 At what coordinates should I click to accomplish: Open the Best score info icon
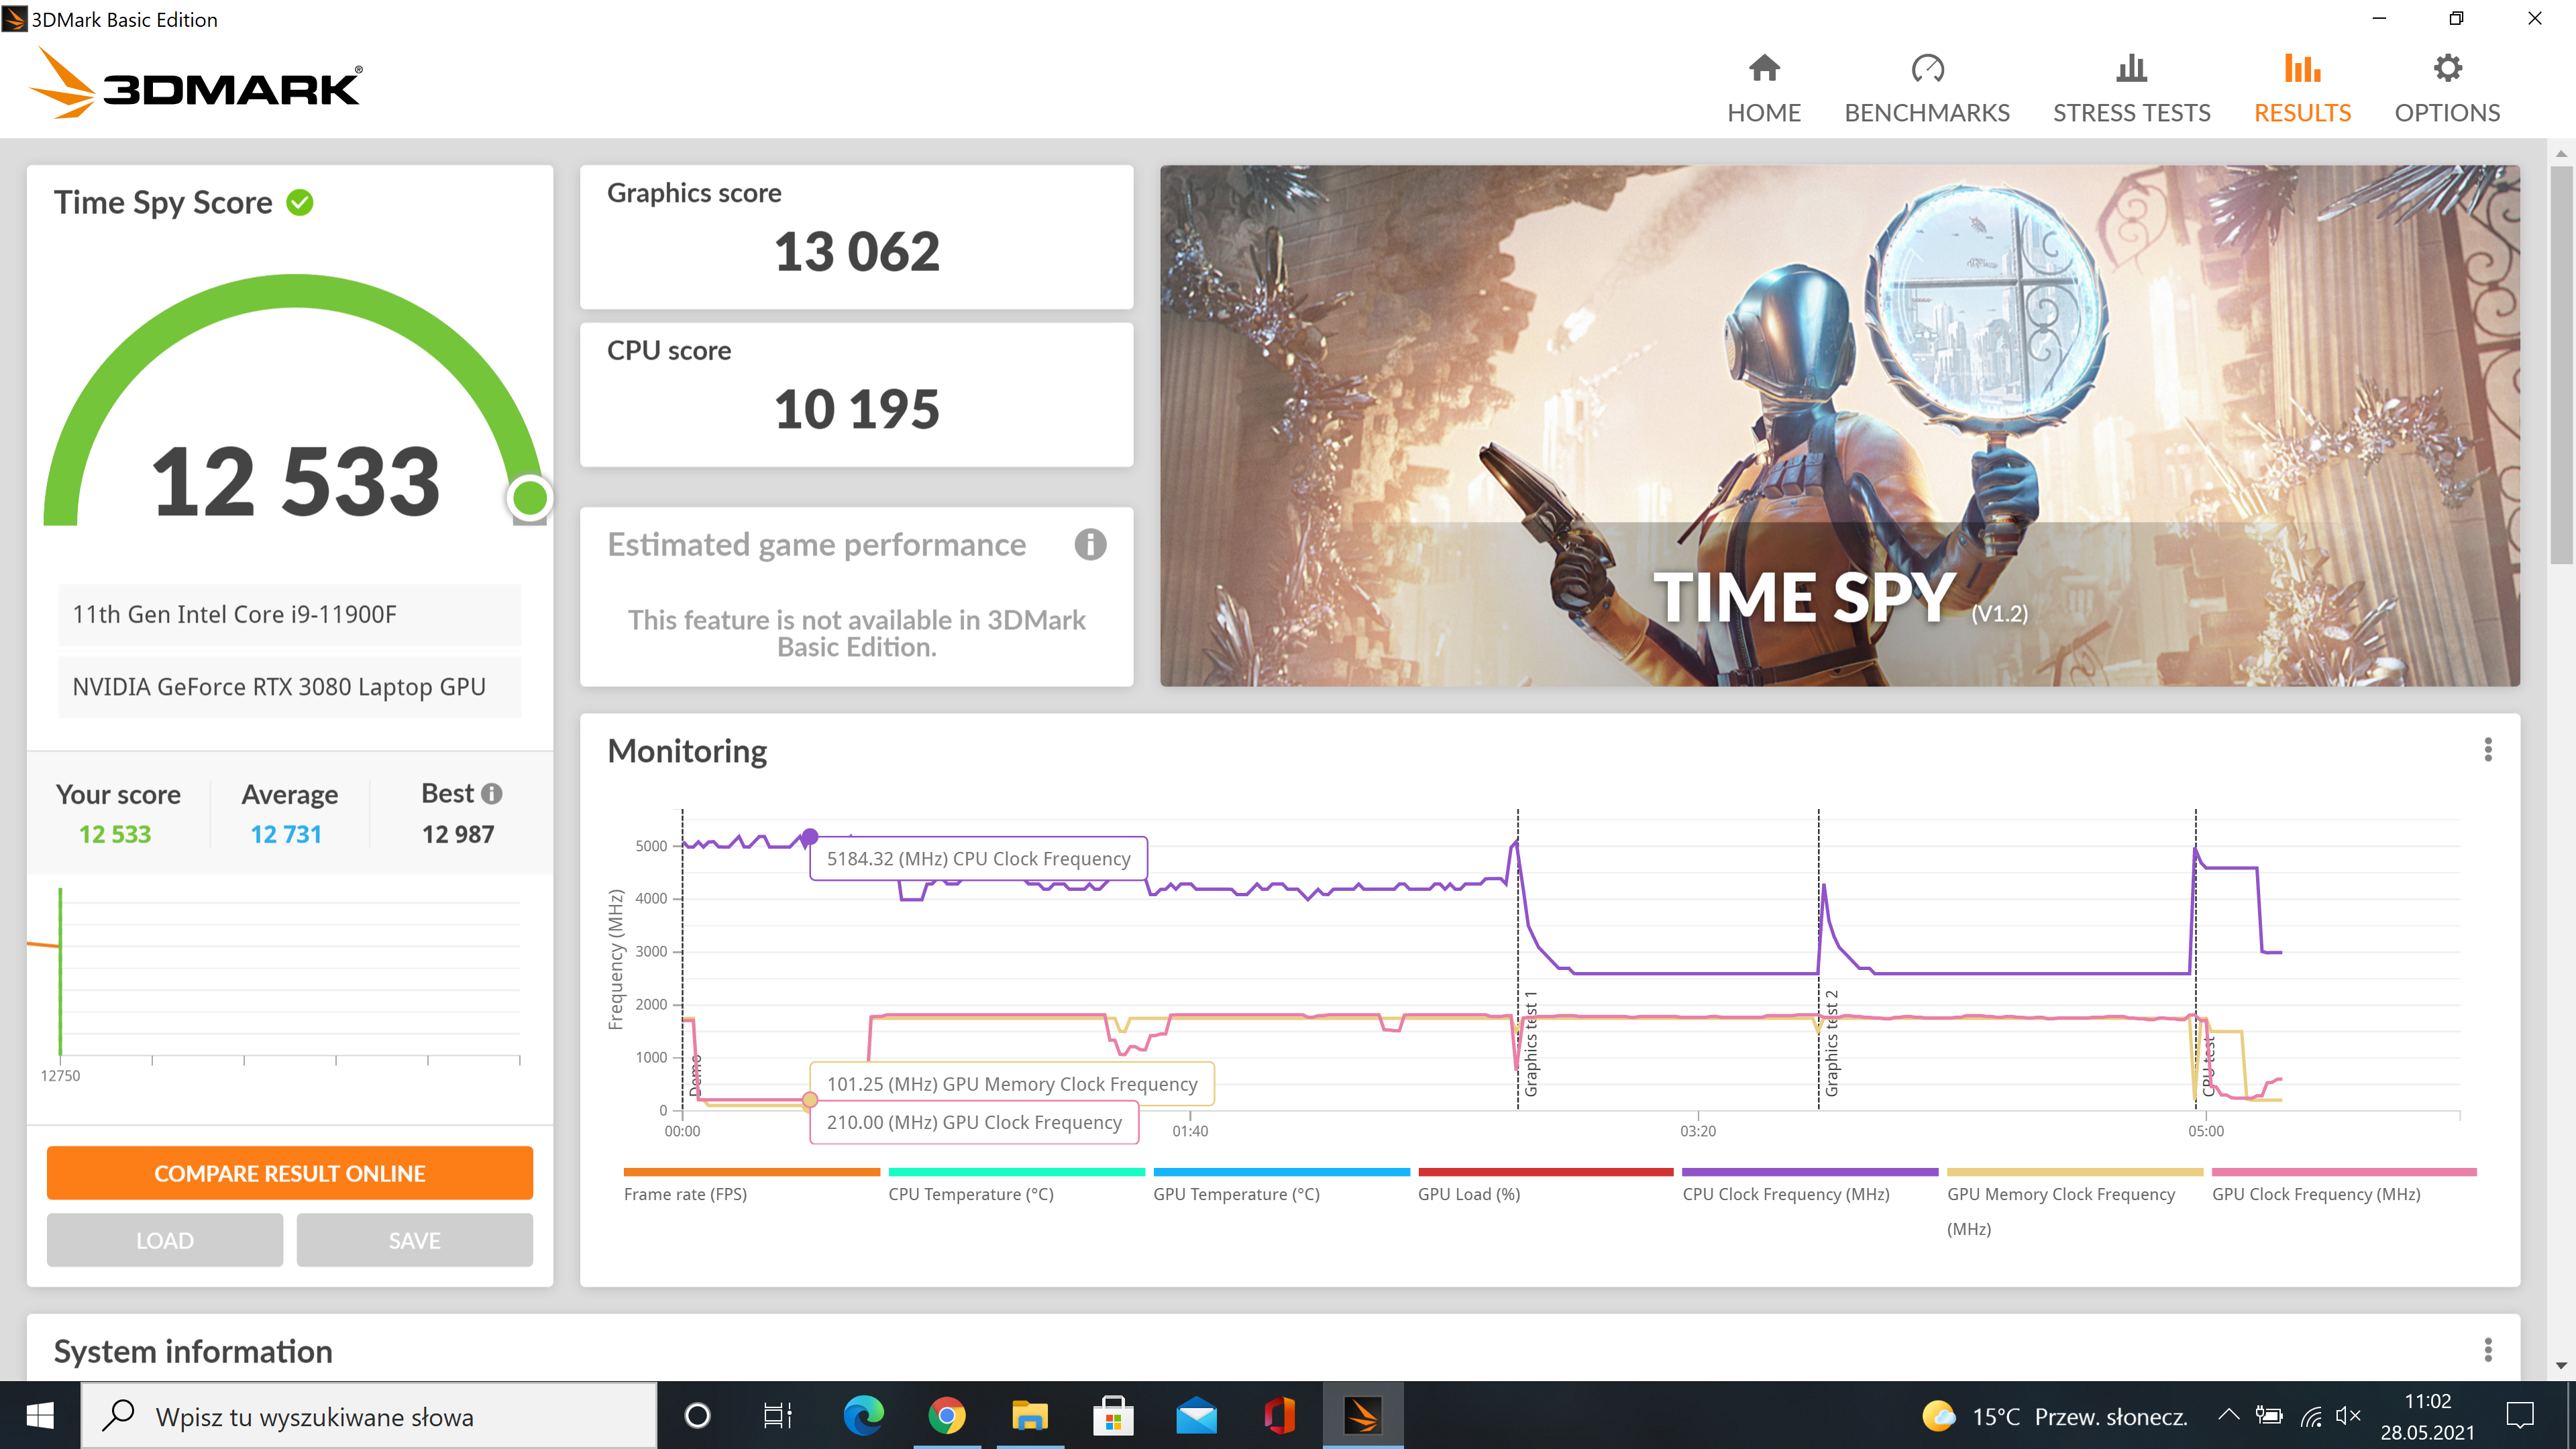(491, 794)
